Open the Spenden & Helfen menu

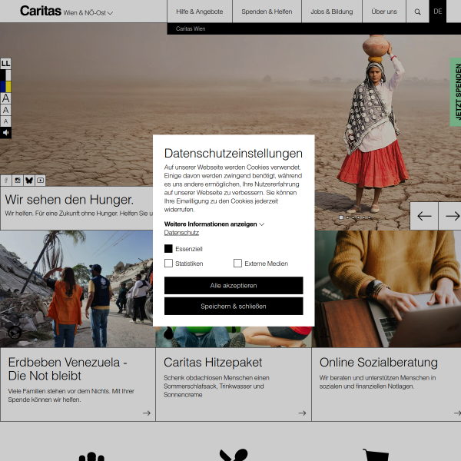267,12
